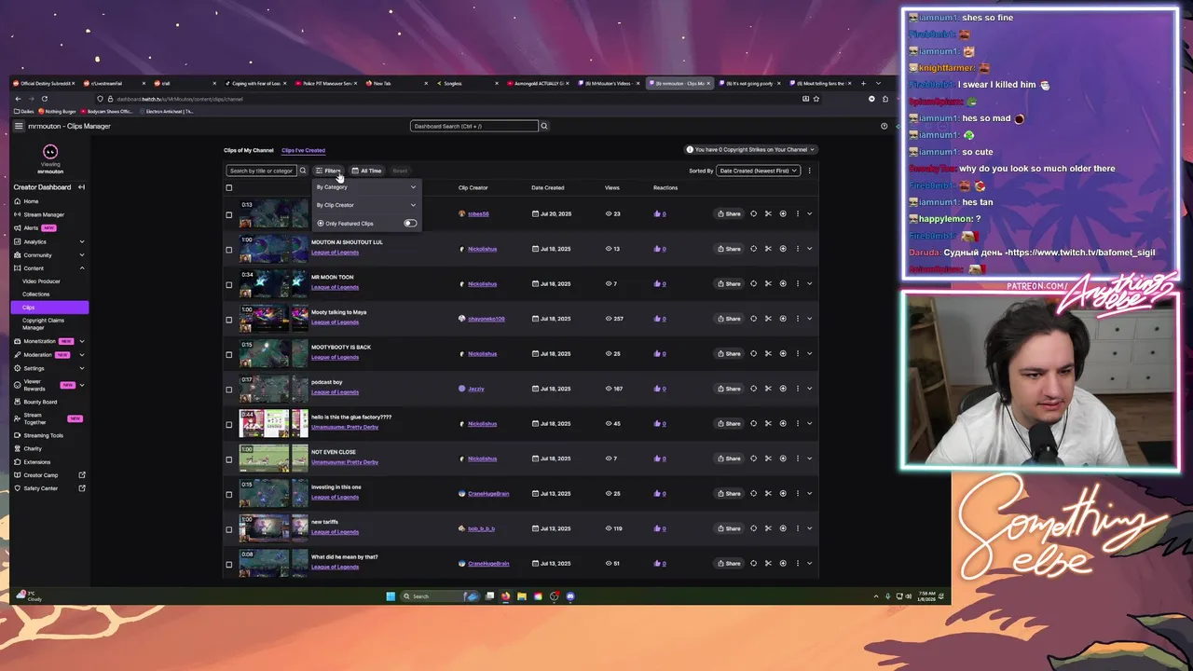Open the Date Created (Newest First) sort dropdown
The height and width of the screenshot is (671, 1193).
[x=758, y=171]
